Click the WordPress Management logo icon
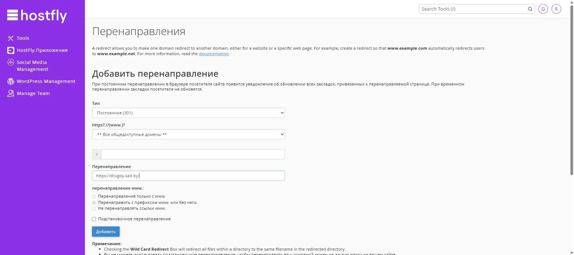This screenshot has height=255, width=574. pos(11,81)
